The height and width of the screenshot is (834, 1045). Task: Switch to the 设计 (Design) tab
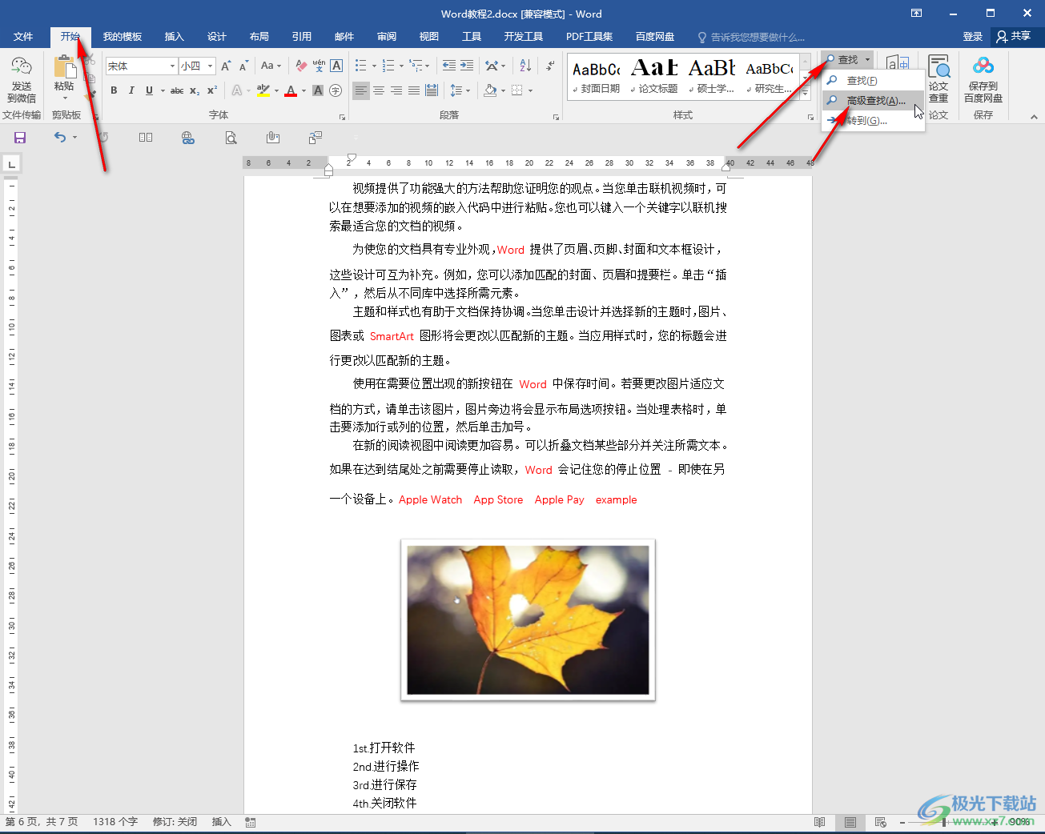pos(216,37)
